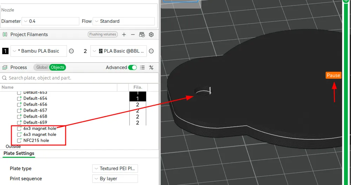
Task: Edit filament 2 preset options icon
Action: coord(151,51)
